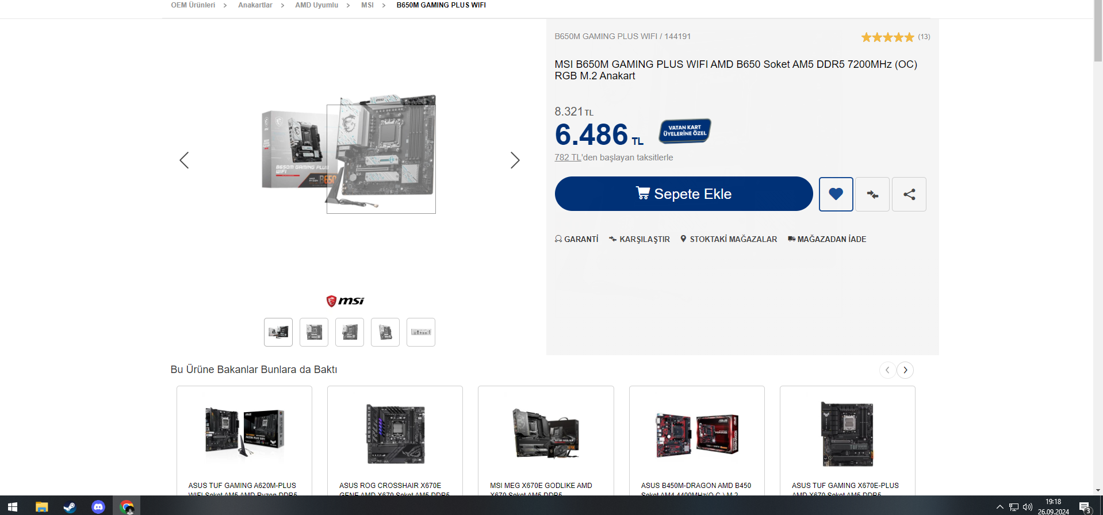Viewport: 1103px width, 515px height.
Task: Select fourth product image thumbnail
Action: click(x=385, y=332)
